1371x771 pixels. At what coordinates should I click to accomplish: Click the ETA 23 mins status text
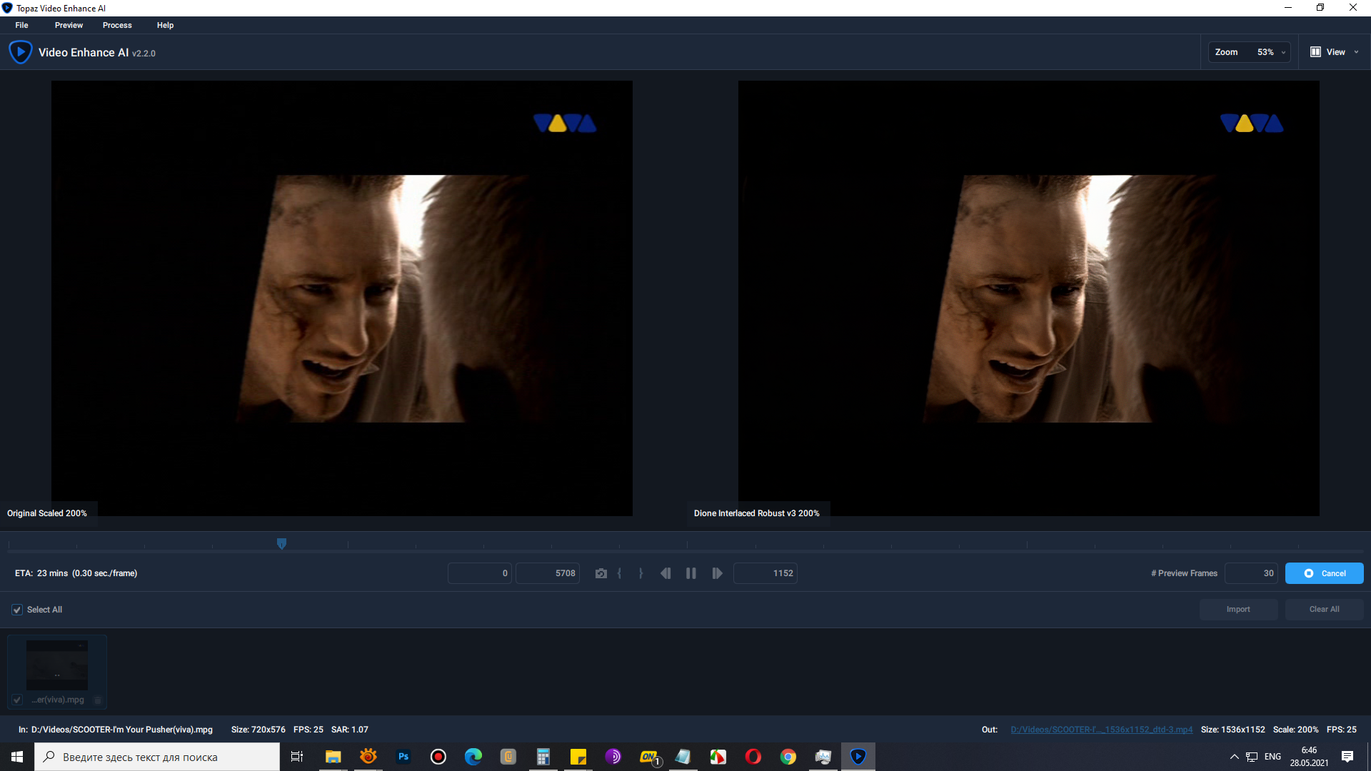tap(76, 573)
